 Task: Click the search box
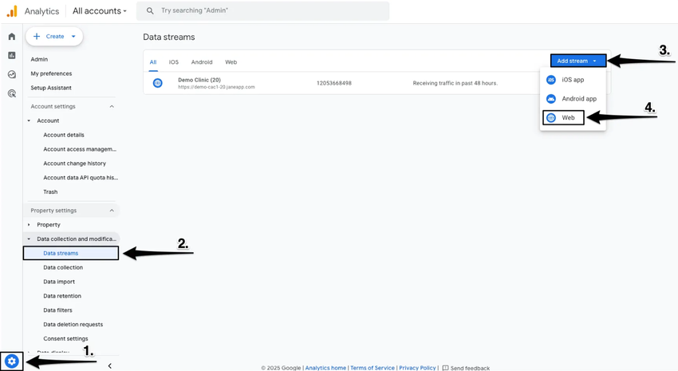click(263, 11)
